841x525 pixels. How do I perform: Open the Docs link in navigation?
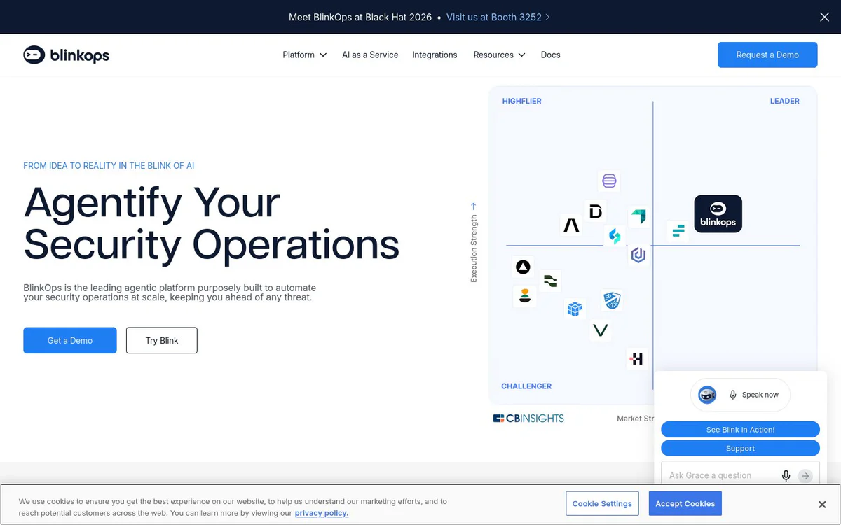tap(551, 55)
